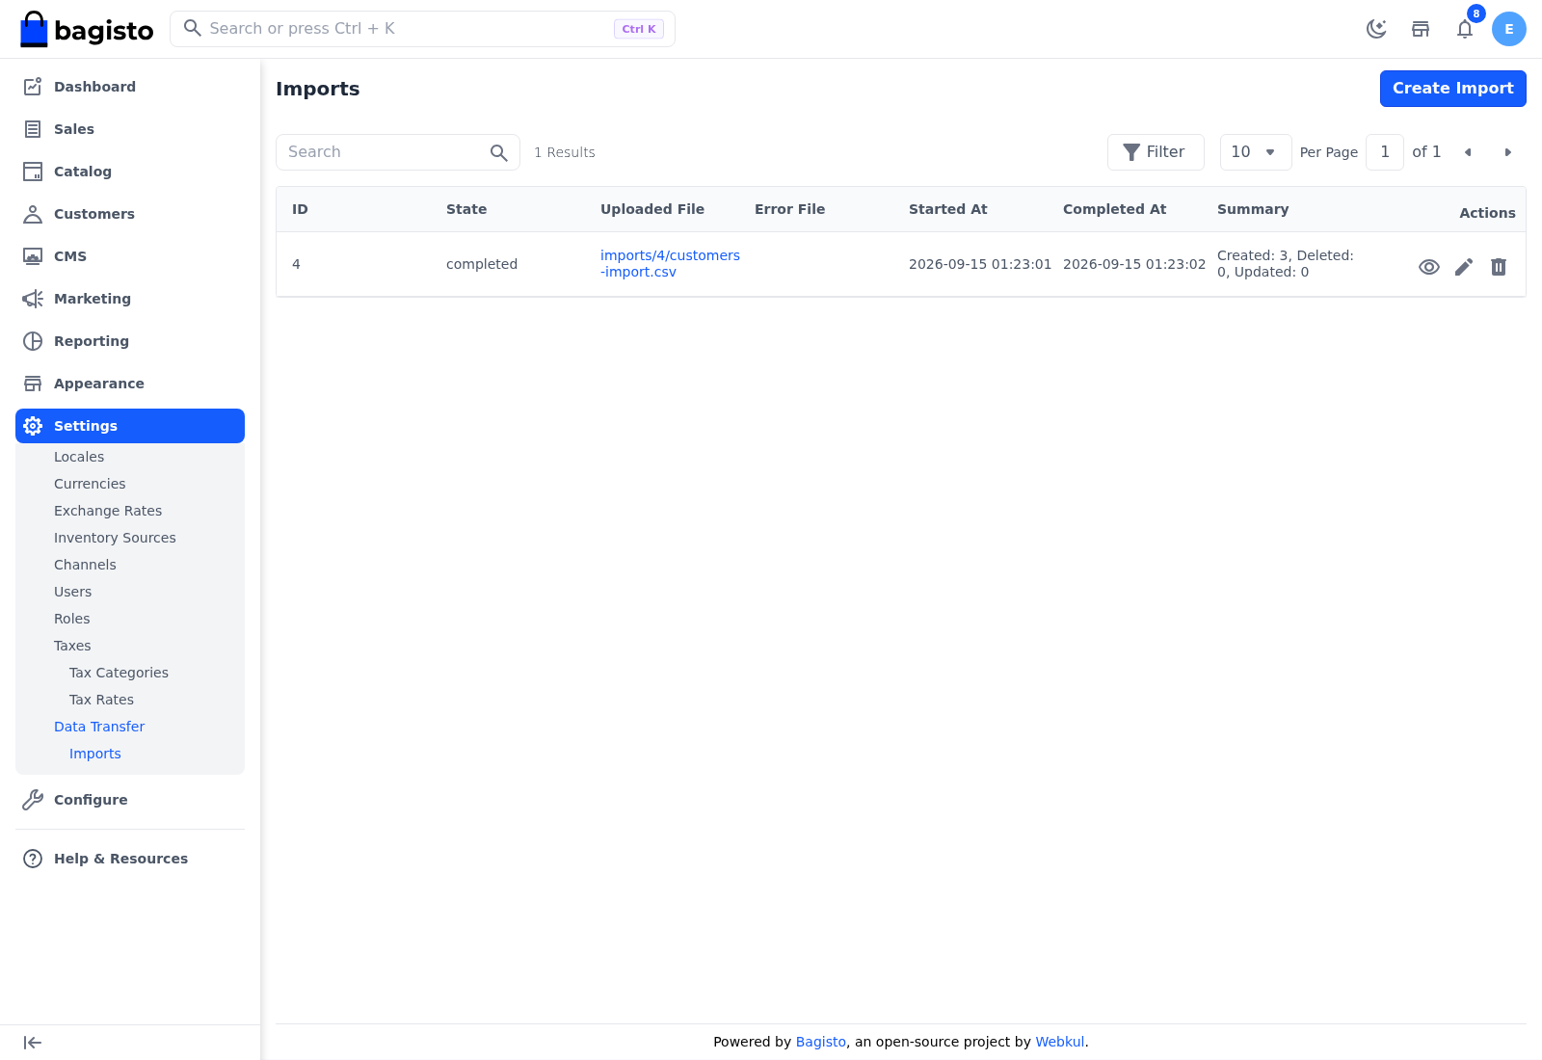Follow the Bagisto footer link

point(821,1042)
